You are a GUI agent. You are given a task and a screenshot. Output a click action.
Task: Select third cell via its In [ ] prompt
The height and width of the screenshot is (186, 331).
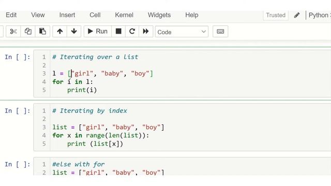tap(18, 164)
